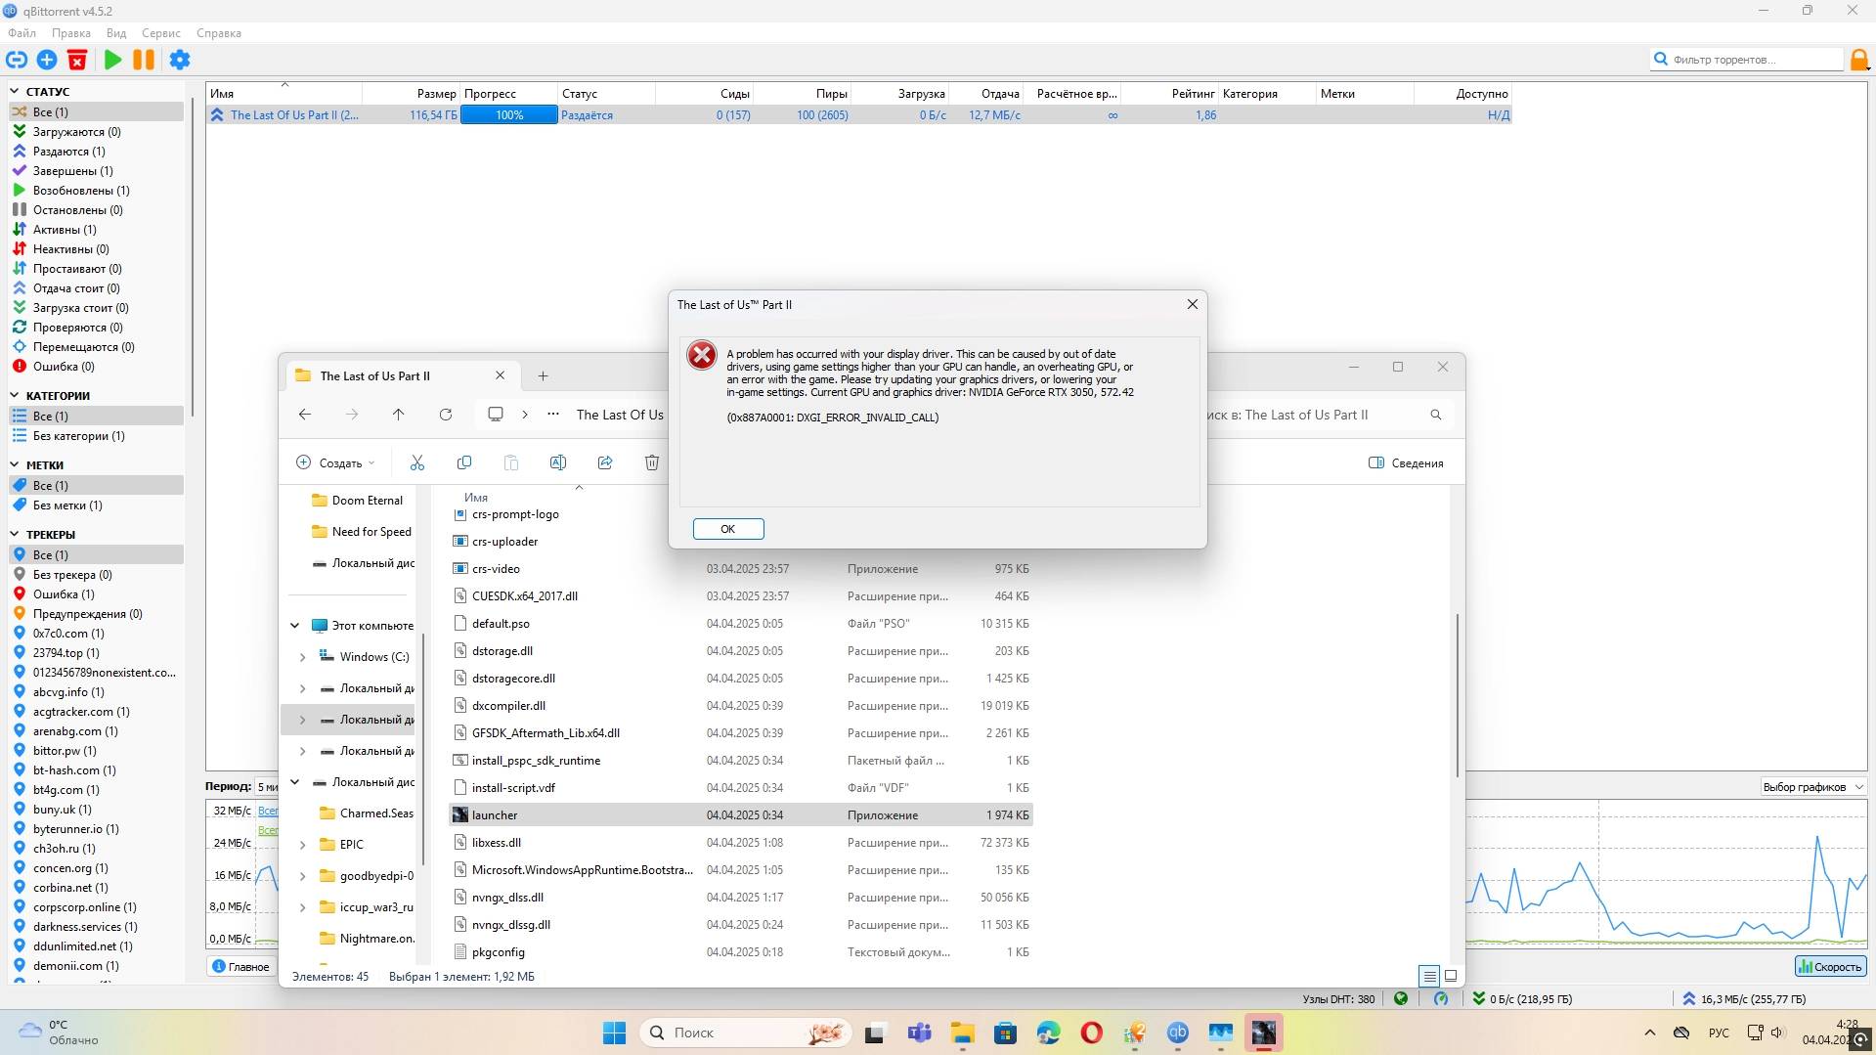Open the Выбор графиков dropdown
Screen dimensions: 1876x1055
click(1812, 787)
